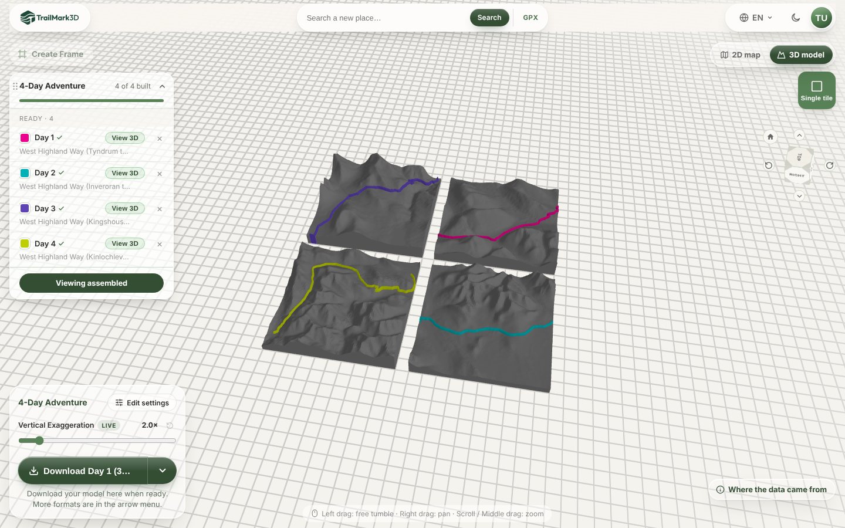Screen dimensions: 845x528
Task: Click Create Frame tool
Action: click(50, 54)
